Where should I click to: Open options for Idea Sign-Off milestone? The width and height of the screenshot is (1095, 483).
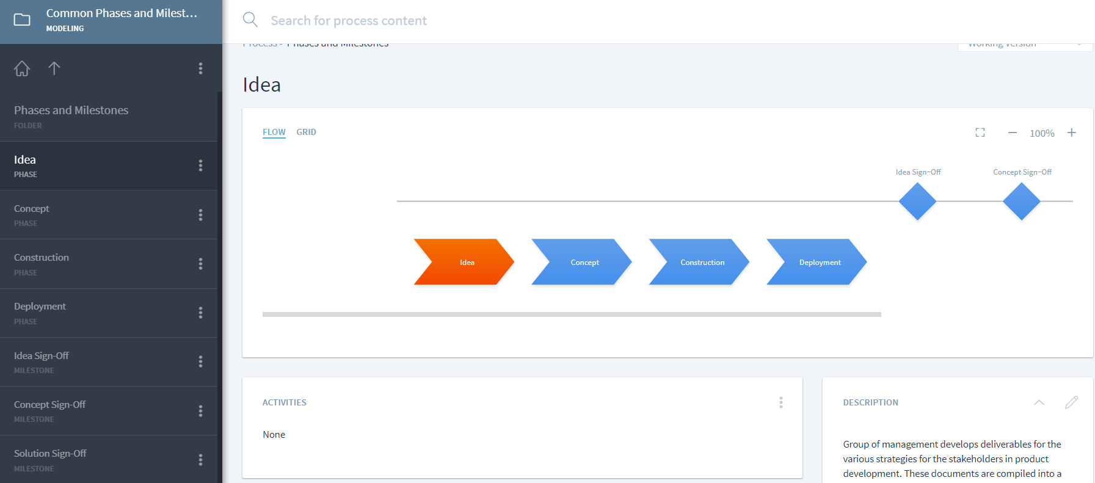[200, 361]
